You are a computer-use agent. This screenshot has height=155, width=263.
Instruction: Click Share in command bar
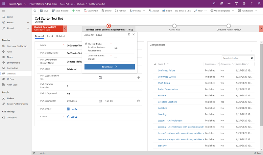167,11
